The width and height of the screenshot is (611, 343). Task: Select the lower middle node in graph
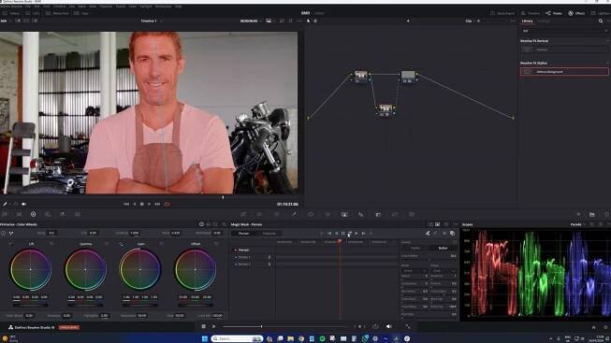coord(386,108)
